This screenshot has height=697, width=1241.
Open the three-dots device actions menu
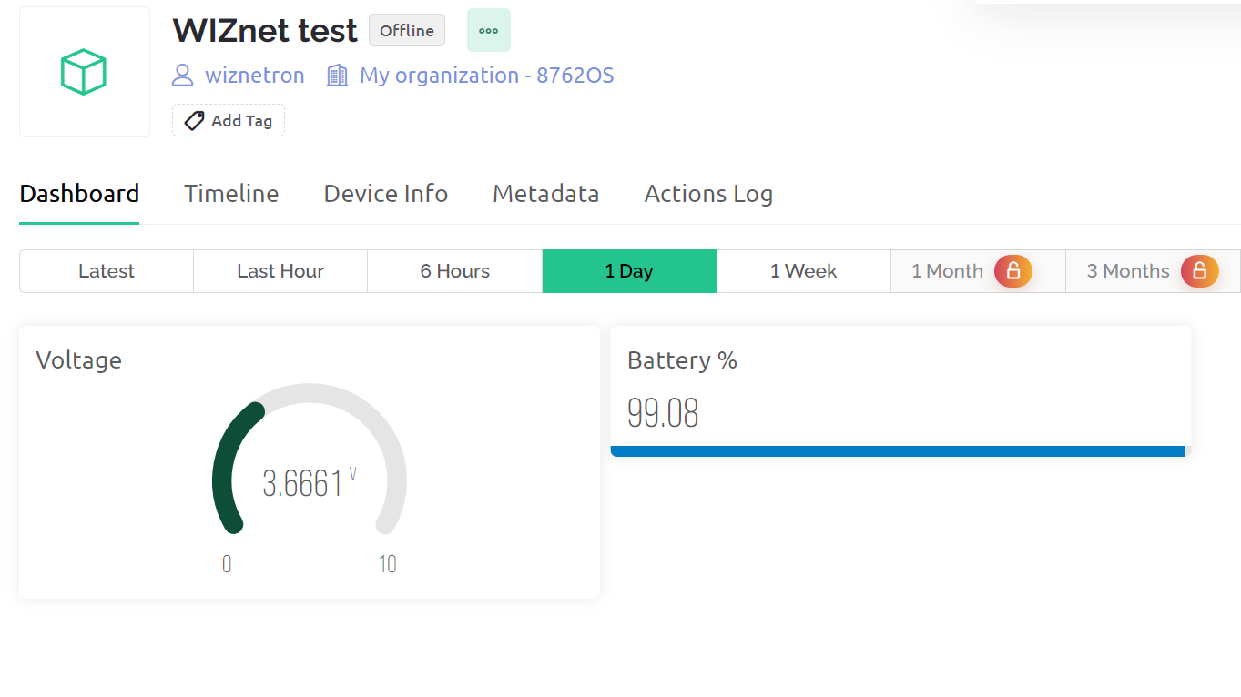pos(489,30)
